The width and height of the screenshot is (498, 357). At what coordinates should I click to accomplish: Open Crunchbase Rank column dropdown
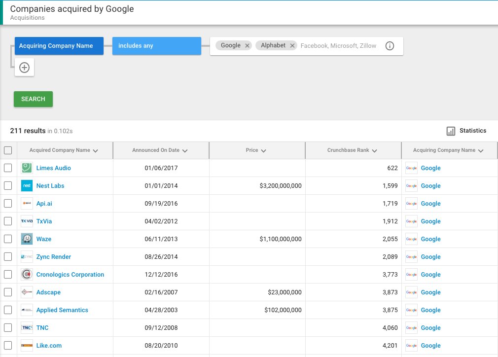coord(374,150)
